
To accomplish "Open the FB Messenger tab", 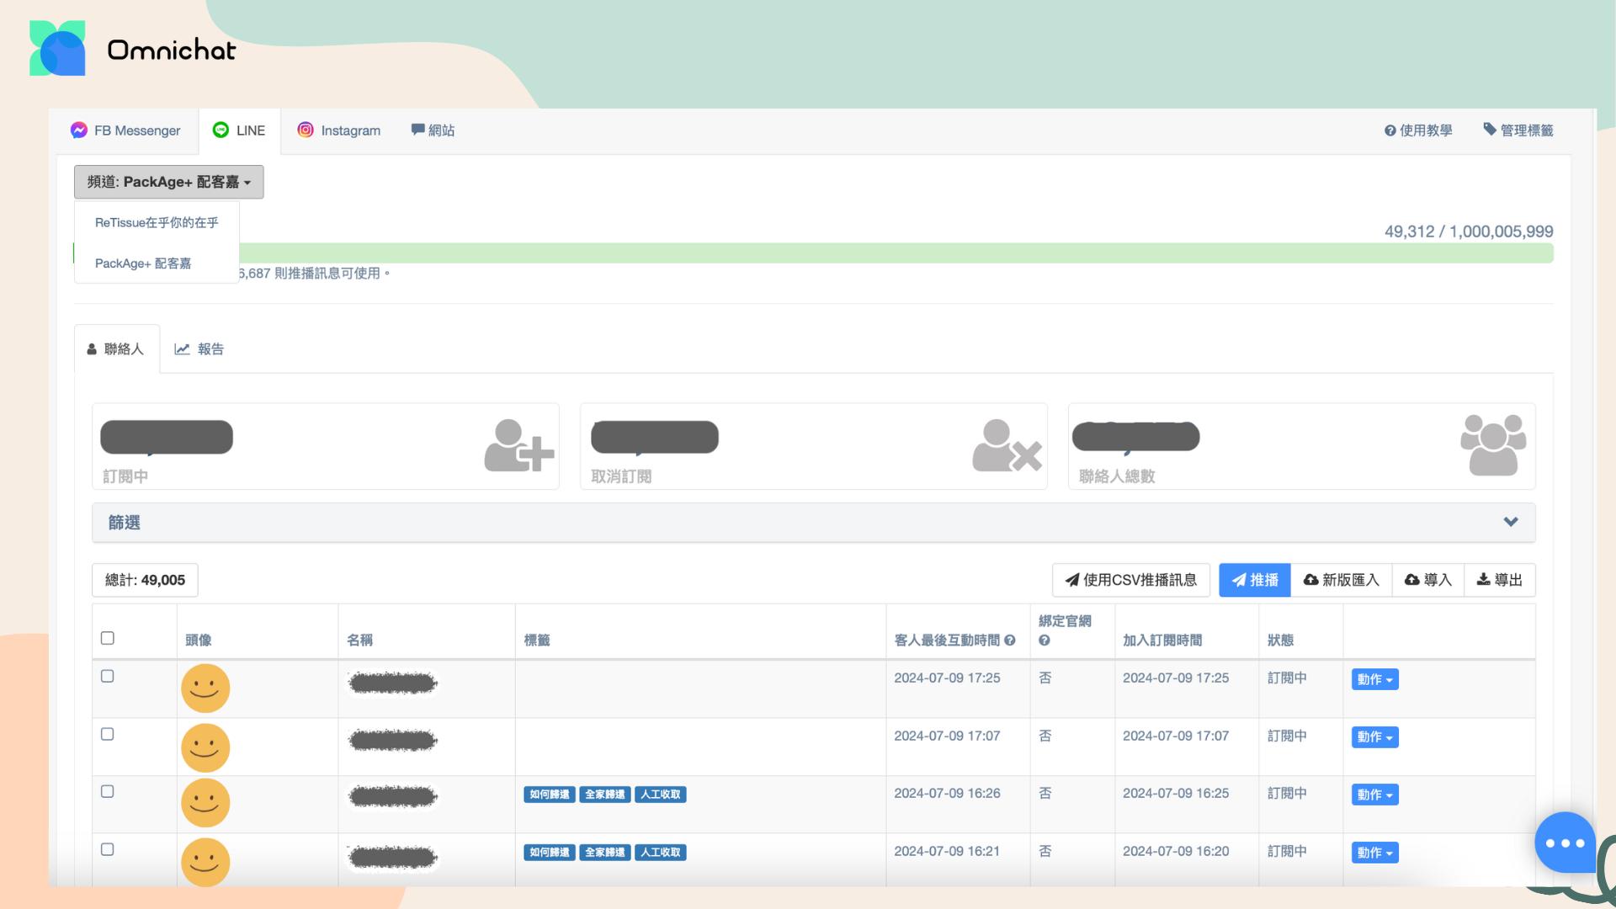I will 125,130.
